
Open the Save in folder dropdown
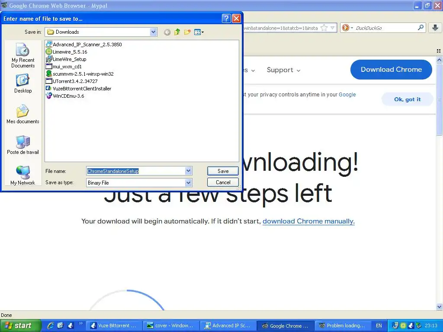(153, 32)
